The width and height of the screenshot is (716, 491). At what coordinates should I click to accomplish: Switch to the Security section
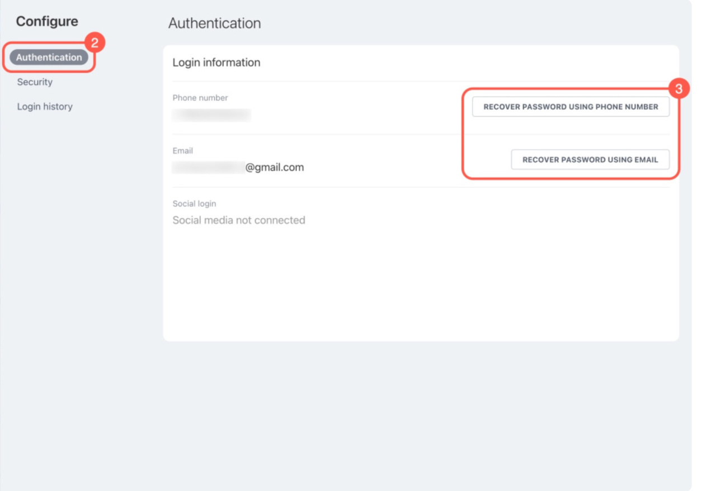tap(35, 82)
